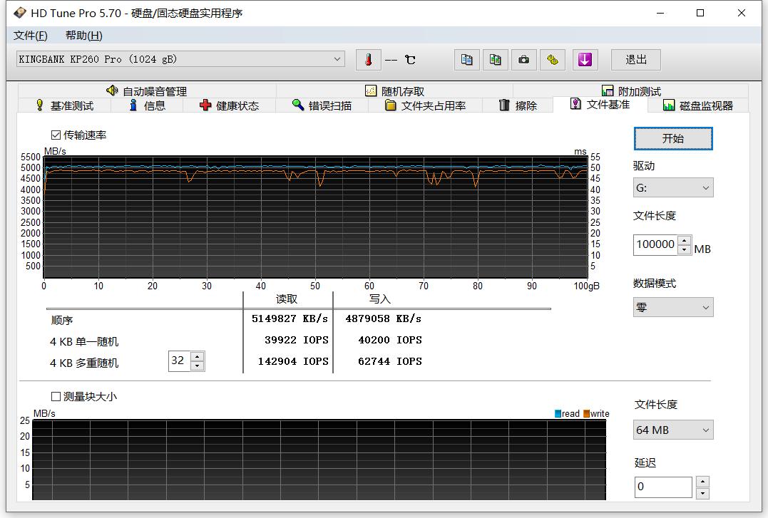Click the yellow donate hand icon
768x518 pixels.
552,59
